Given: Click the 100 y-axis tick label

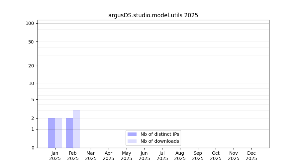Looking at the screenshot, I should pos(30,23).
